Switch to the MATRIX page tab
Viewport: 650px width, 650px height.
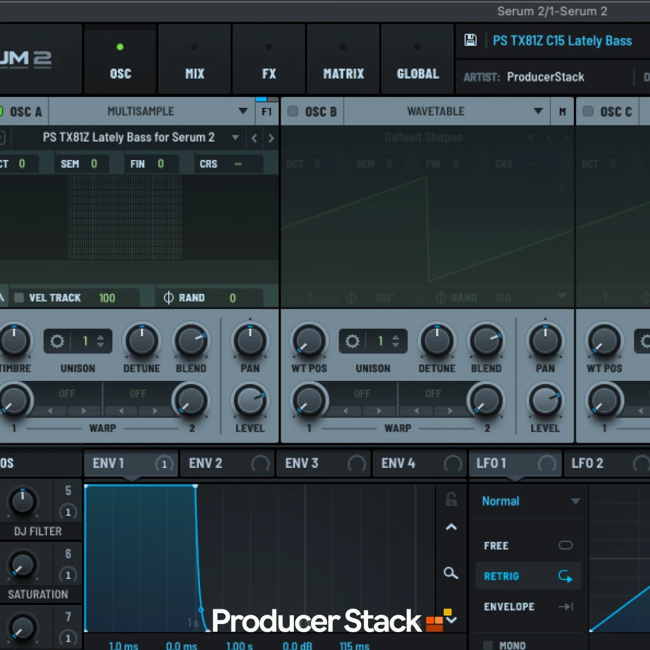[x=343, y=59]
